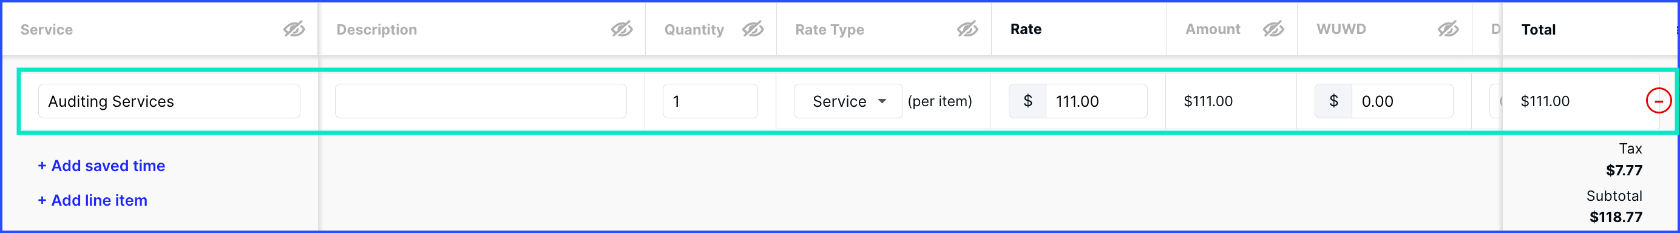Edit the Auditing Services service field
The image size is (1680, 233).
point(169,101)
